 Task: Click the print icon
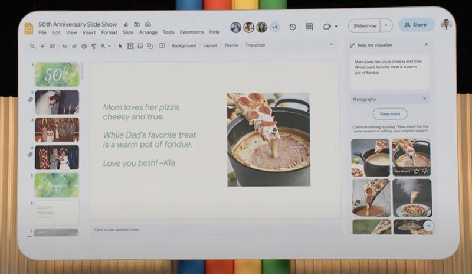coord(84,46)
